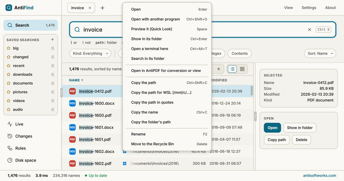Click the PDF icon of invoice-0412.pdf
The image size is (344, 181).
73,91
